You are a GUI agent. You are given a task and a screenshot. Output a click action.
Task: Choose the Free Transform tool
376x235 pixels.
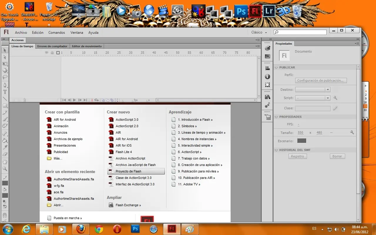click(5, 64)
